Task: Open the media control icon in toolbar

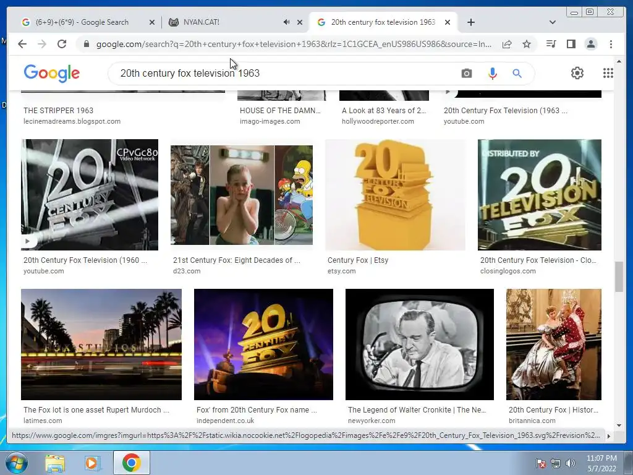Action: tap(551, 44)
